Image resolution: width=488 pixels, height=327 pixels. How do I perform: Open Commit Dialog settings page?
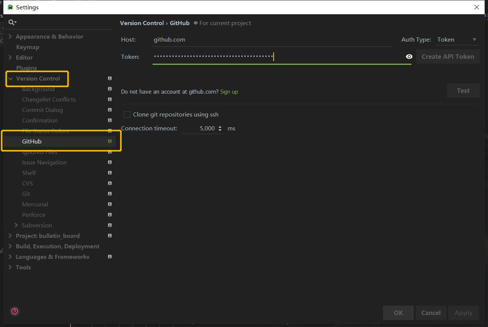point(42,110)
